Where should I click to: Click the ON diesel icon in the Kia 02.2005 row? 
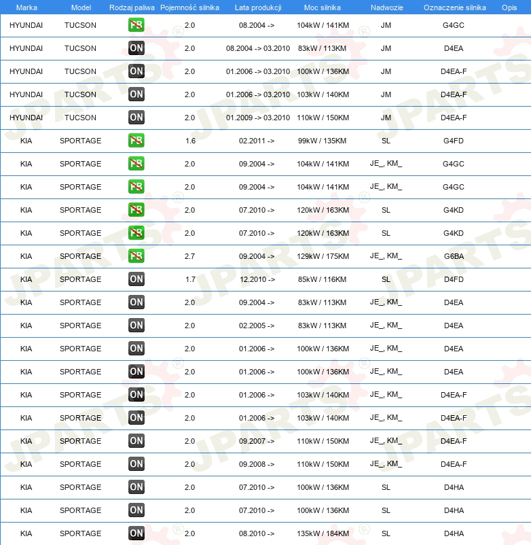(136, 326)
